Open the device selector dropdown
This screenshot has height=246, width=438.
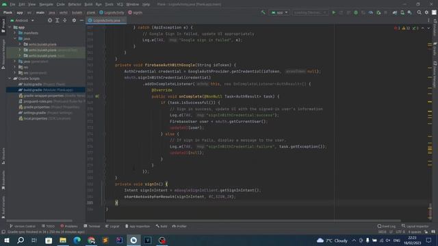[x=310, y=12]
